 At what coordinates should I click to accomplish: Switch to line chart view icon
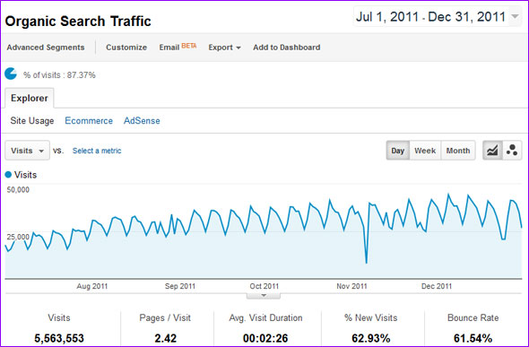492,151
